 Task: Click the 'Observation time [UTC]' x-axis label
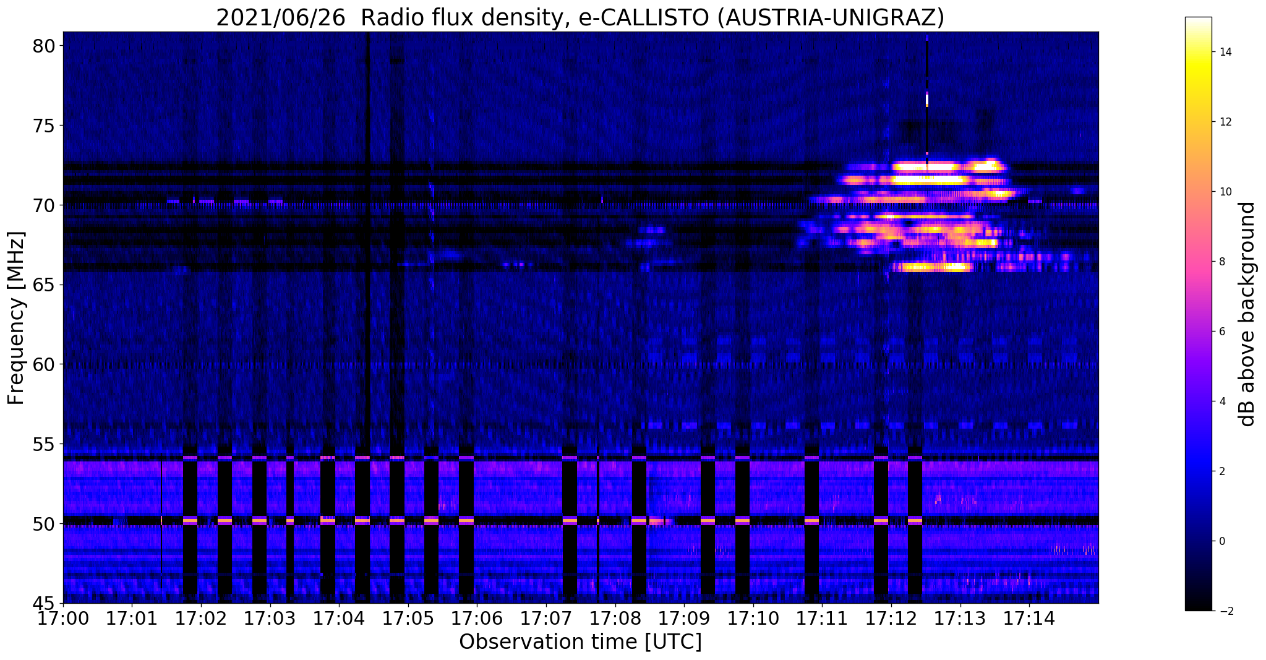(581, 641)
